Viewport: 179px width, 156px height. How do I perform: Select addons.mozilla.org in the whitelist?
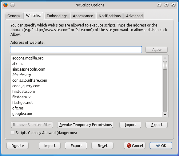point(86,58)
